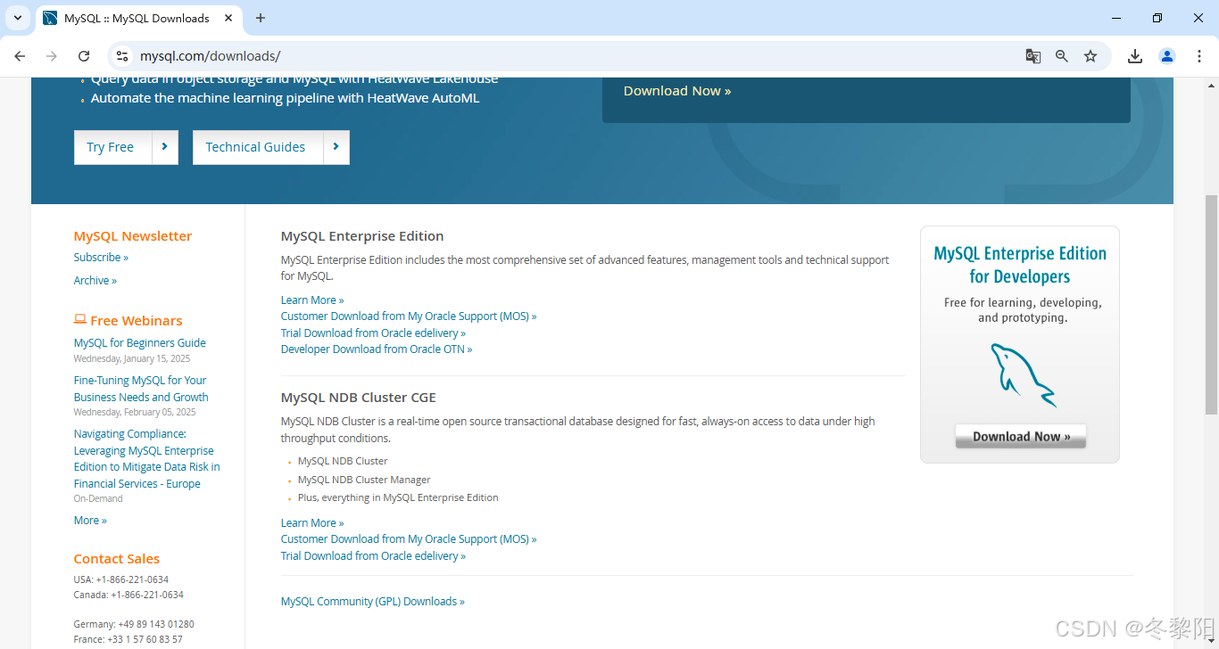Open Enterprise Customer Download from MOS link
The height and width of the screenshot is (649, 1219).
point(409,316)
